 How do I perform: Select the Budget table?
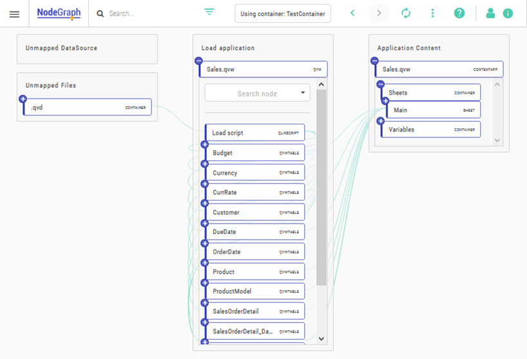pos(255,153)
